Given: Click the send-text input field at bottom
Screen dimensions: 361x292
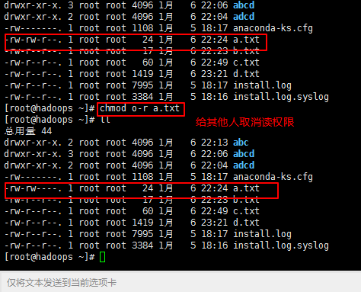Looking at the screenshot, I should click(180, 282).
